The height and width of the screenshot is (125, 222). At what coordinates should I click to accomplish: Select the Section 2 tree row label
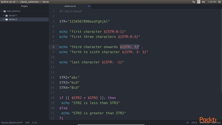coord(13,19)
